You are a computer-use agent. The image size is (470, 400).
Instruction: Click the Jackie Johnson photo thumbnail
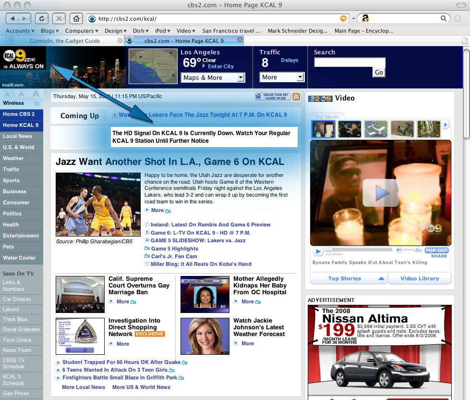205,336
